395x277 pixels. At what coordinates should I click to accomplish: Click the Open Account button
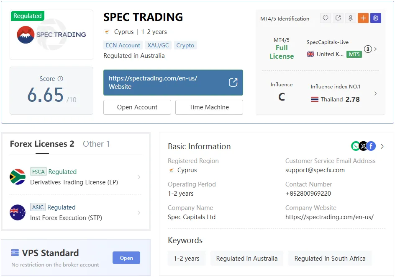point(137,107)
